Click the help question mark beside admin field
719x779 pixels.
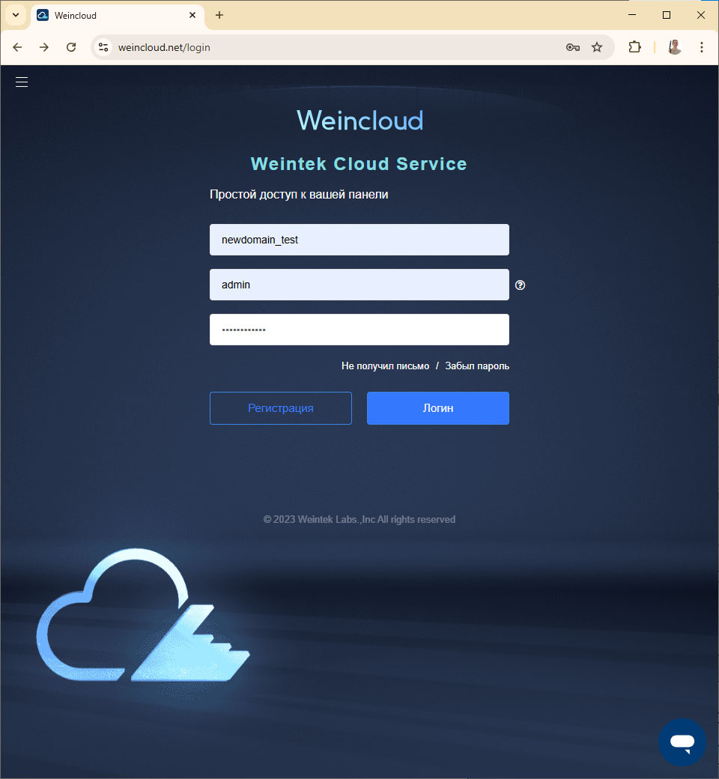click(521, 285)
